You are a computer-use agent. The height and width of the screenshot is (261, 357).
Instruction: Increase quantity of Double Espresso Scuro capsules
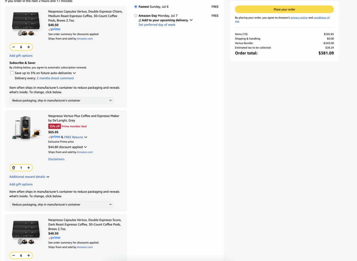pos(29,255)
